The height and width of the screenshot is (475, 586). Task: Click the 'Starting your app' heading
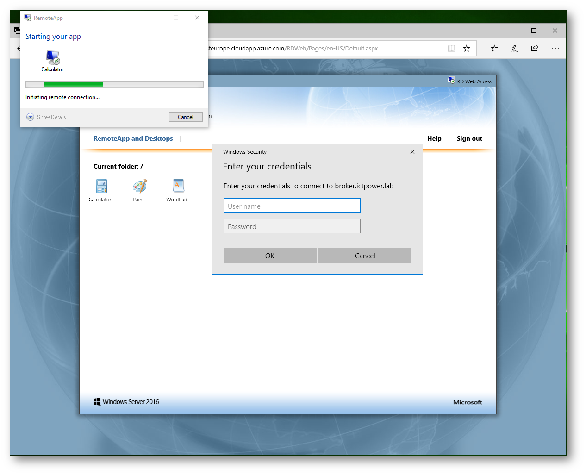(53, 37)
